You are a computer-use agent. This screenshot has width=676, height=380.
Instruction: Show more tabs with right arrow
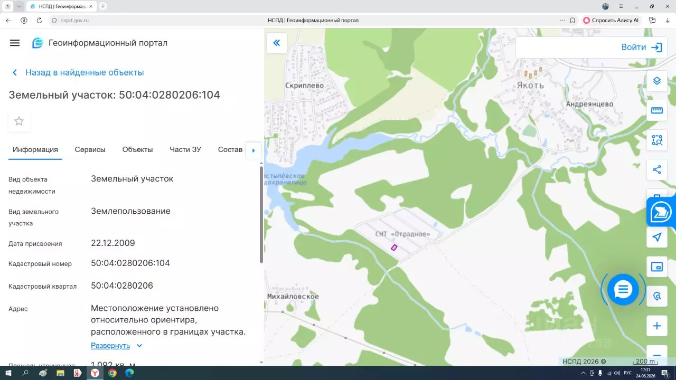tap(253, 150)
